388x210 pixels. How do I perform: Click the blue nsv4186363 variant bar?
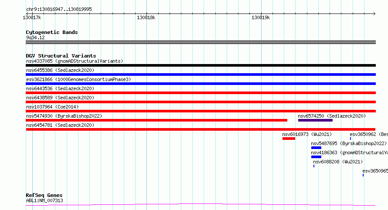[x=316, y=157]
